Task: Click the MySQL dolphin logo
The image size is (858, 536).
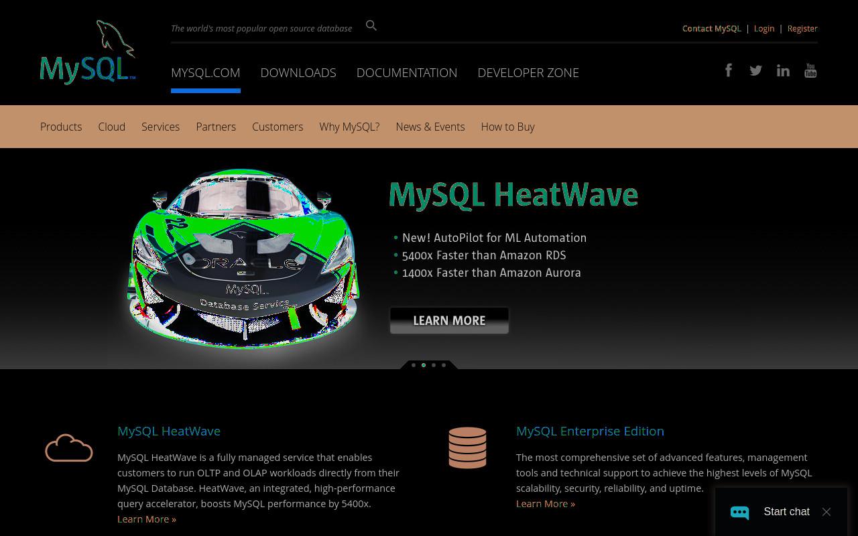Action: (88, 52)
